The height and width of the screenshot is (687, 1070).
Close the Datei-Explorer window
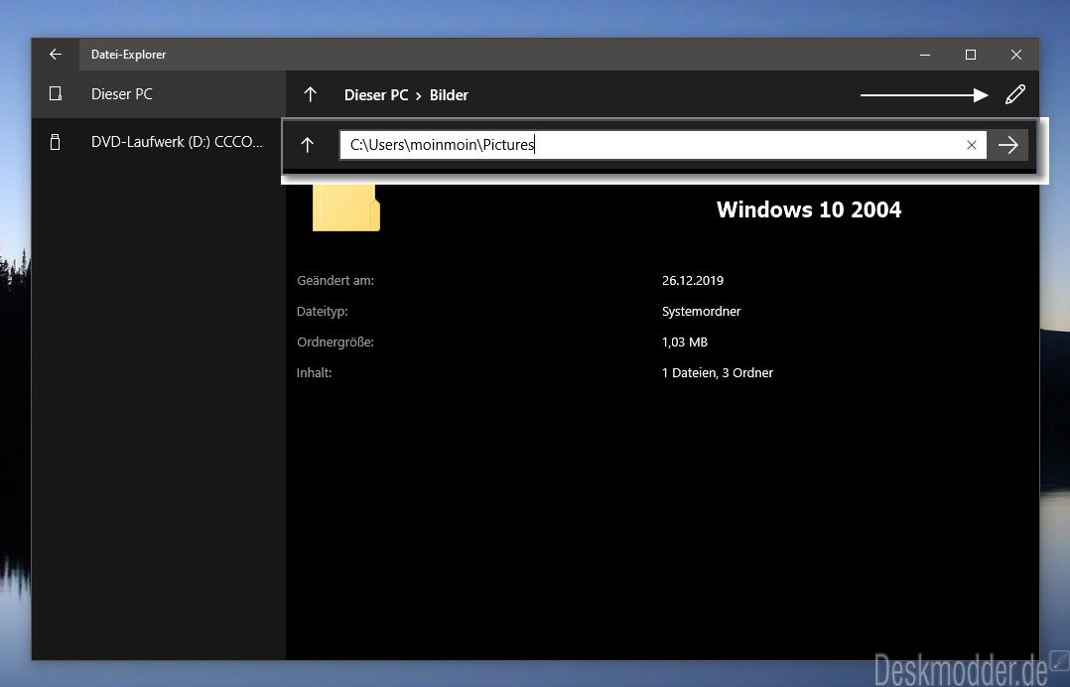coord(1016,55)
